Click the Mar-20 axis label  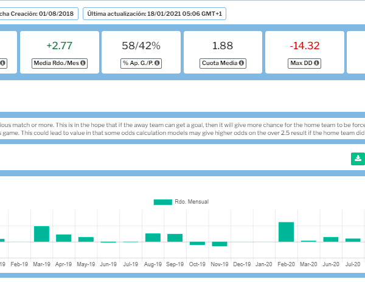(x=308, y=264)
